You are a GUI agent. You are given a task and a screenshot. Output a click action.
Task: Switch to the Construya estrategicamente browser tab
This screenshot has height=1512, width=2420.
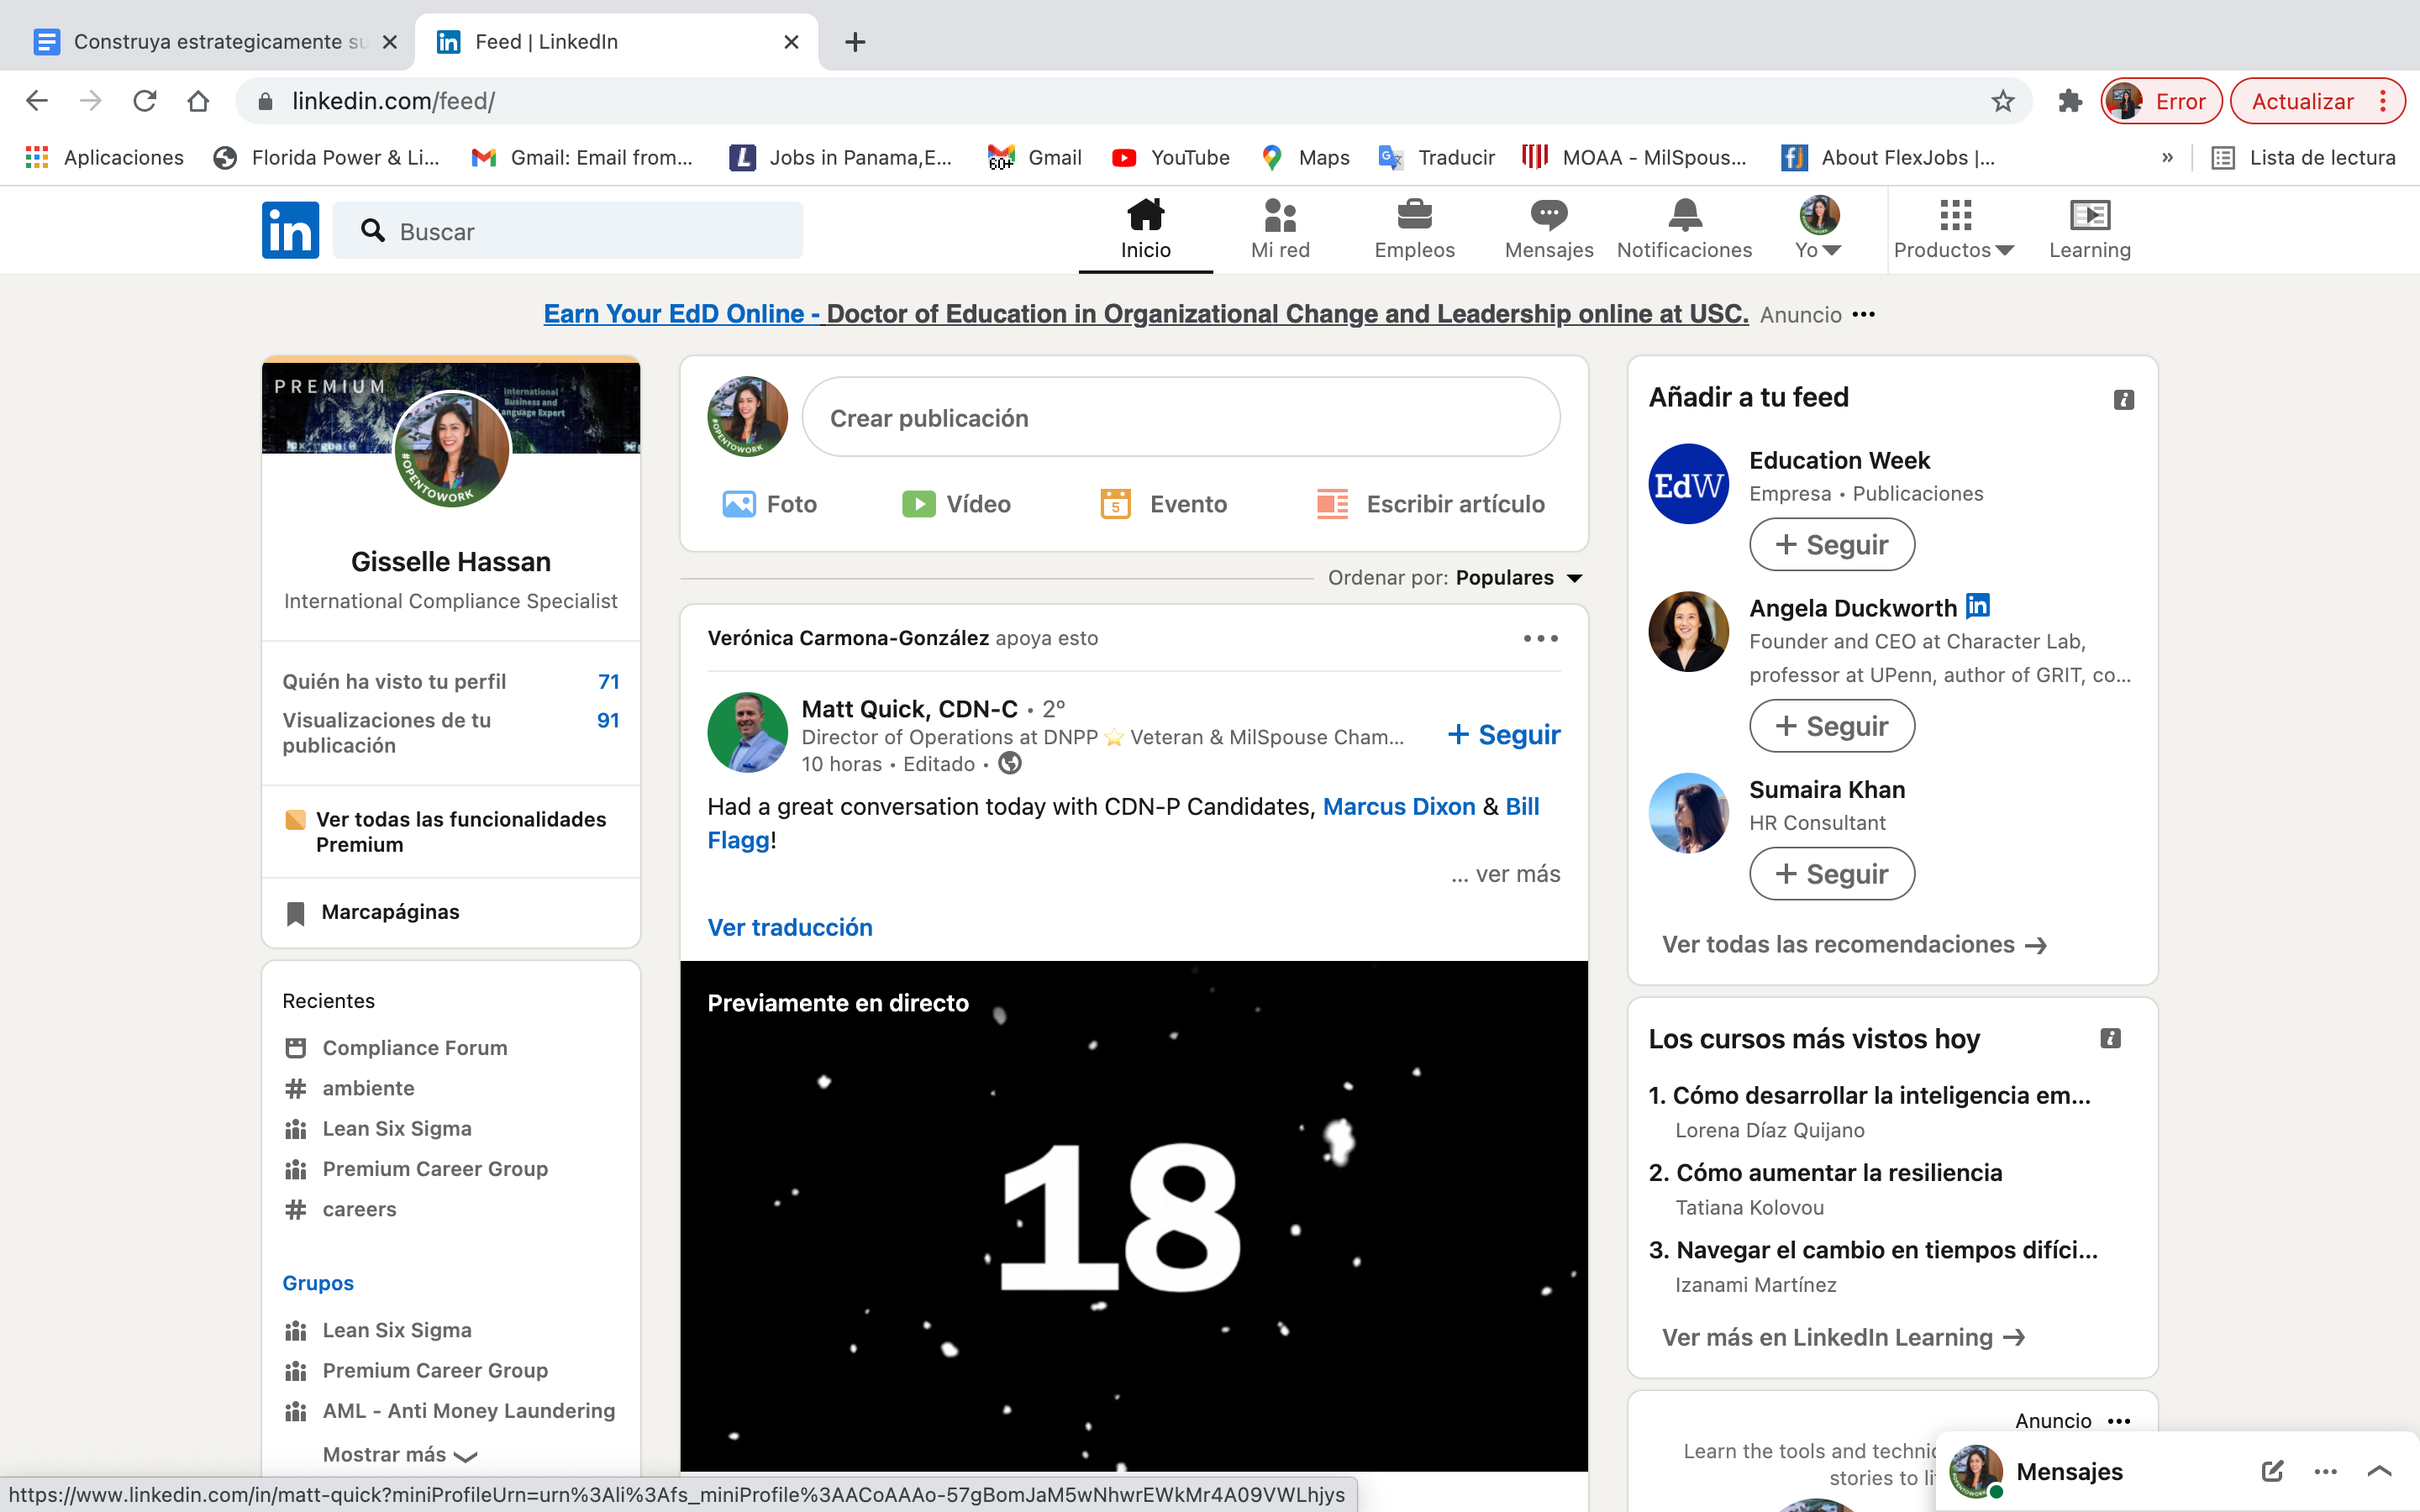[x=207, y=42]
